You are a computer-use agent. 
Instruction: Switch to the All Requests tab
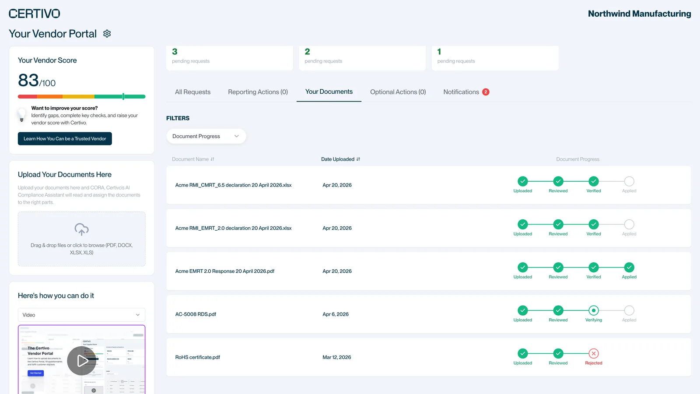coord(192,92)
